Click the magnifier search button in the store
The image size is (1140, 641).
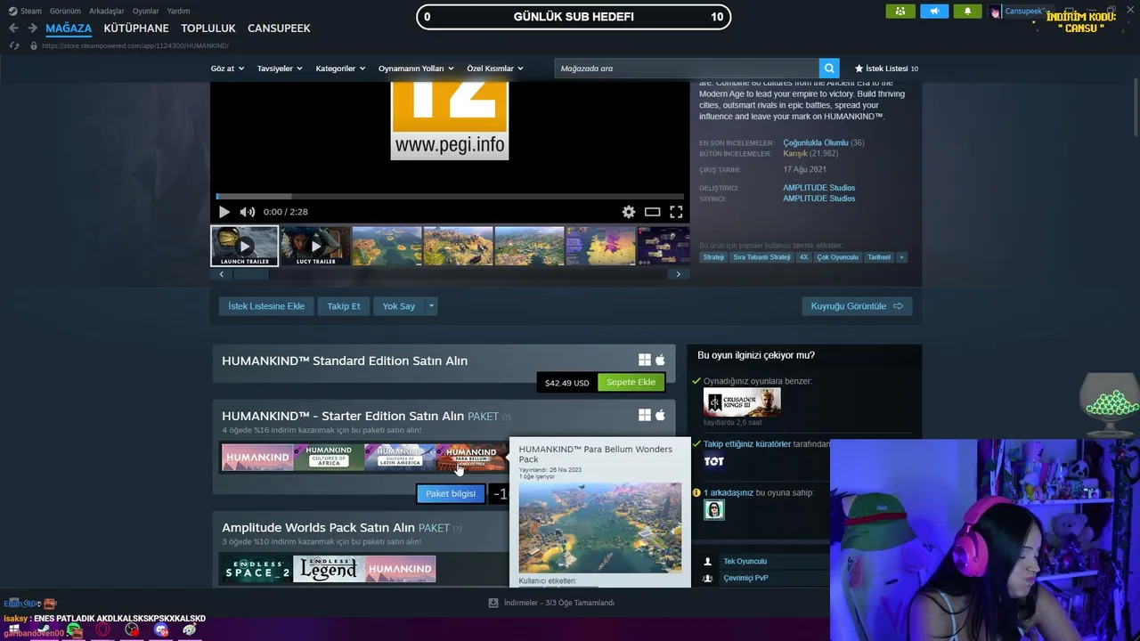[x=829, y=69]
